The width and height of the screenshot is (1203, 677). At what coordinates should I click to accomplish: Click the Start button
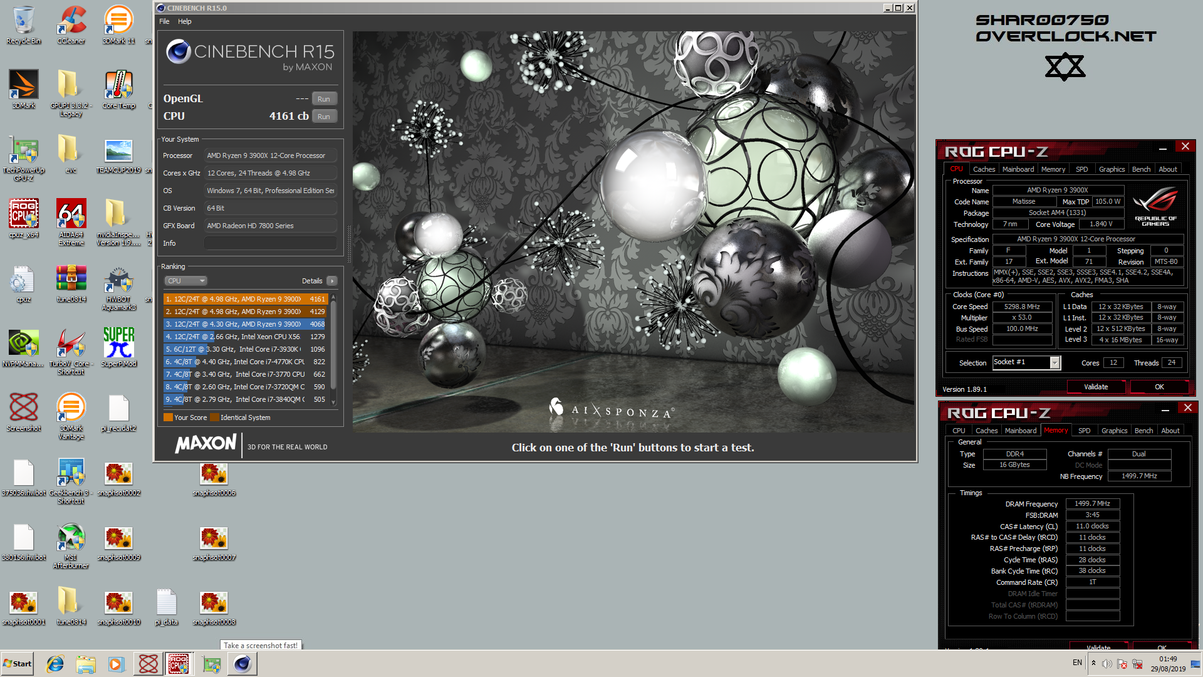click(17, 664)
